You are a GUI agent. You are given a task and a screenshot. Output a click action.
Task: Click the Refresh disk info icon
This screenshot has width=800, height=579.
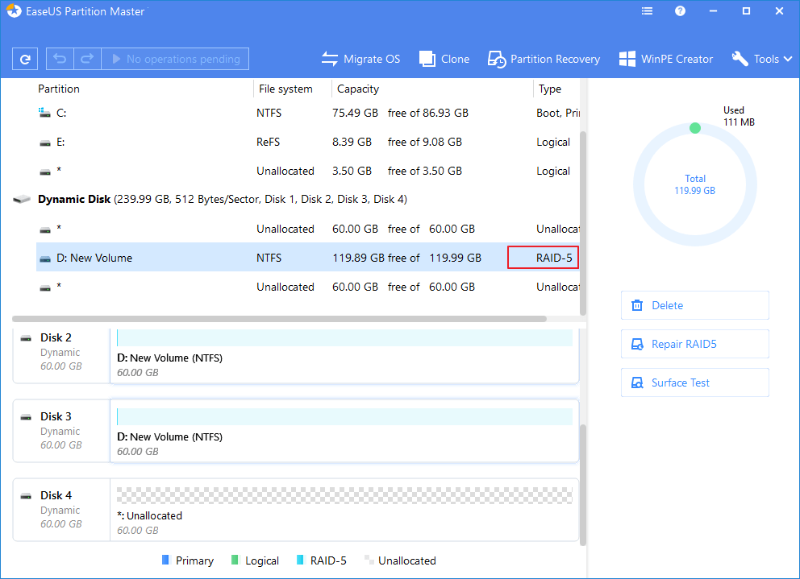tap(25, 59)
